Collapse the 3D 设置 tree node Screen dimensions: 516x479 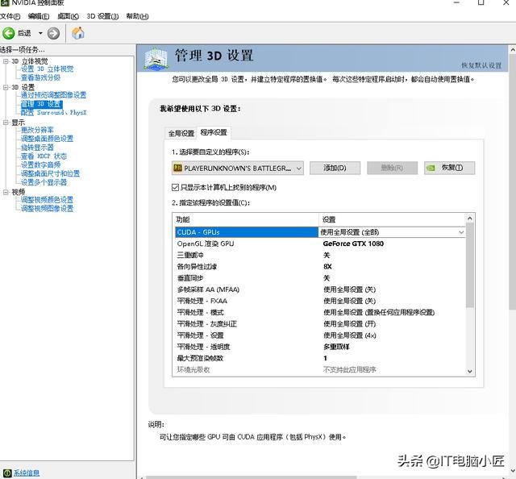click(x=6, y=87)
